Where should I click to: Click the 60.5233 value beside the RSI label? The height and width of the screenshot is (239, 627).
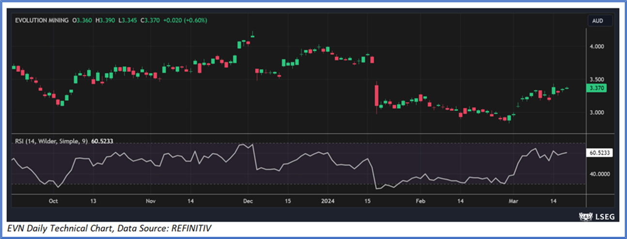tap(102, 141)
